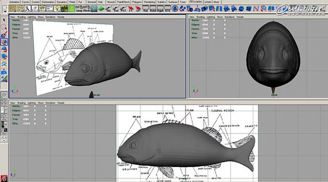Image resolution: width=328 pixels, height=182 pixels.
Task: Open the Hair shelf tab
Action: pos(101,2)
